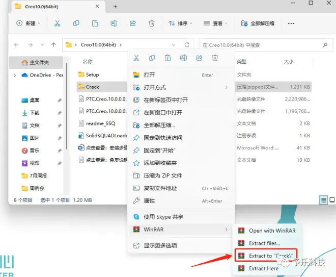Image resolution: width=336 pixels, height=277 pixels.
Task: Open the 新建 (New) dropdown
Action: (x=29, y=23)
